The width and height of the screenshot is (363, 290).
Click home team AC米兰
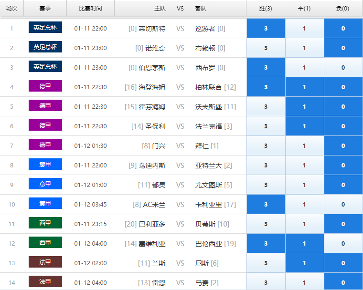pyautogui.click(x=154, y=205)
